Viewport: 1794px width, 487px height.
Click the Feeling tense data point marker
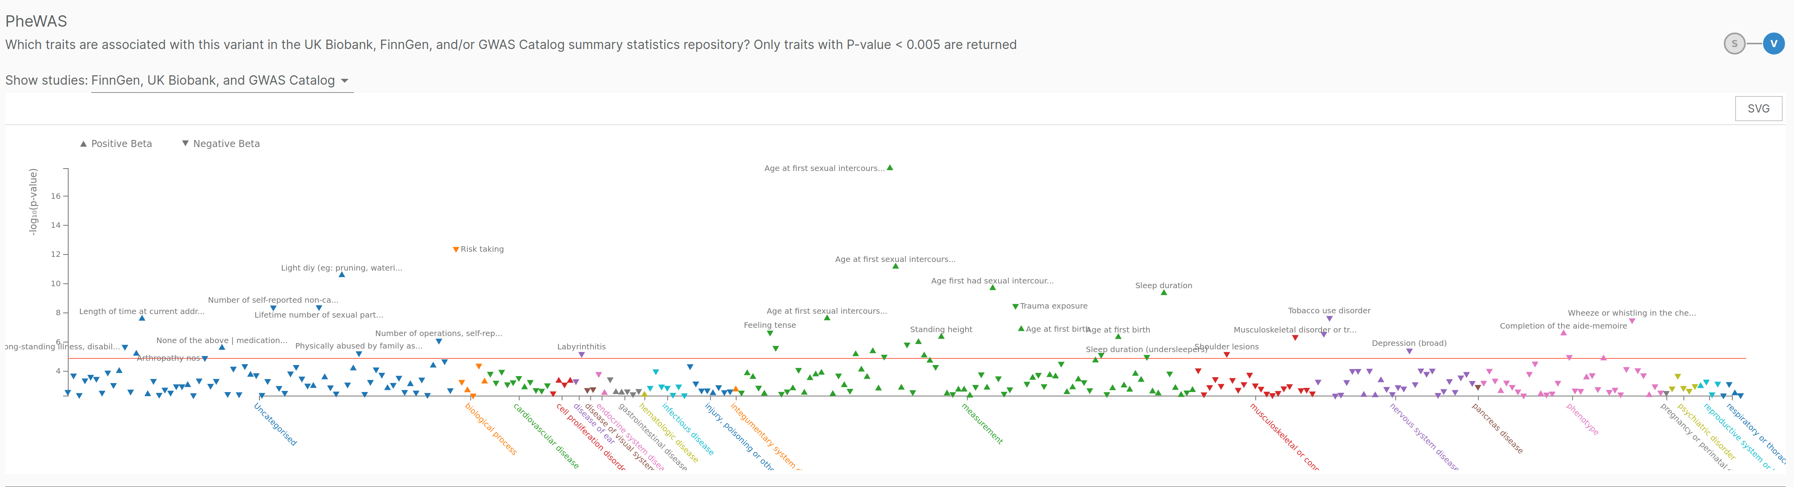coord(770,334)
